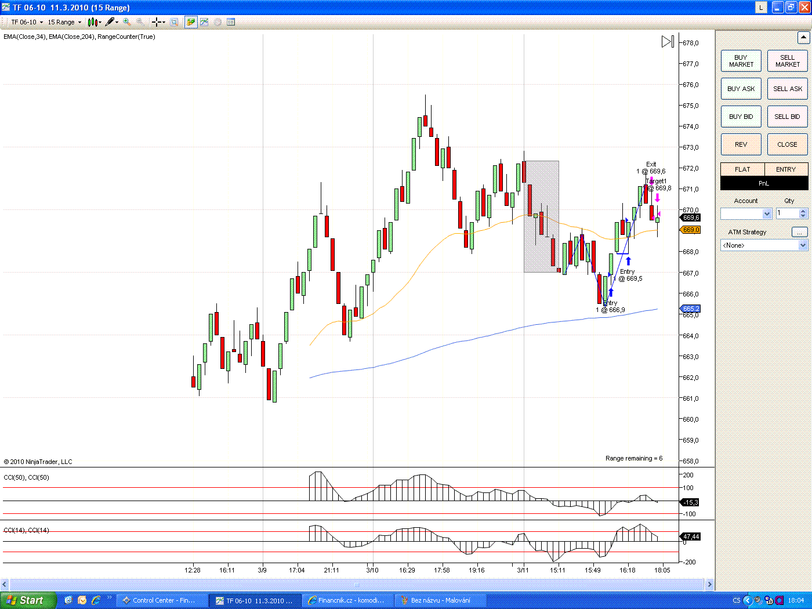The image size is (812, 609).
Task: Open the chart properties table icon
Action: pos(231,22)
